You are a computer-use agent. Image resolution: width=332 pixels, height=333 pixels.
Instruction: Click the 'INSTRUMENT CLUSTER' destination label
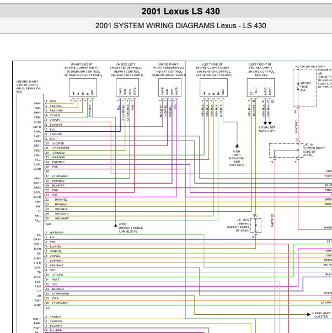(x=321, y=315)
